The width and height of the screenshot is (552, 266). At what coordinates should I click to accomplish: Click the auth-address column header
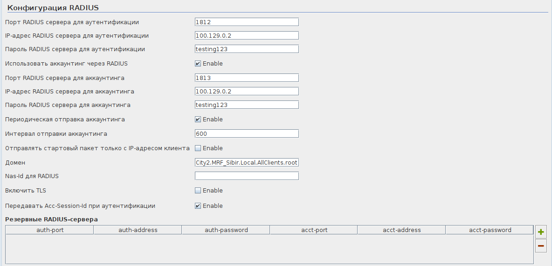tap(138, 230)
